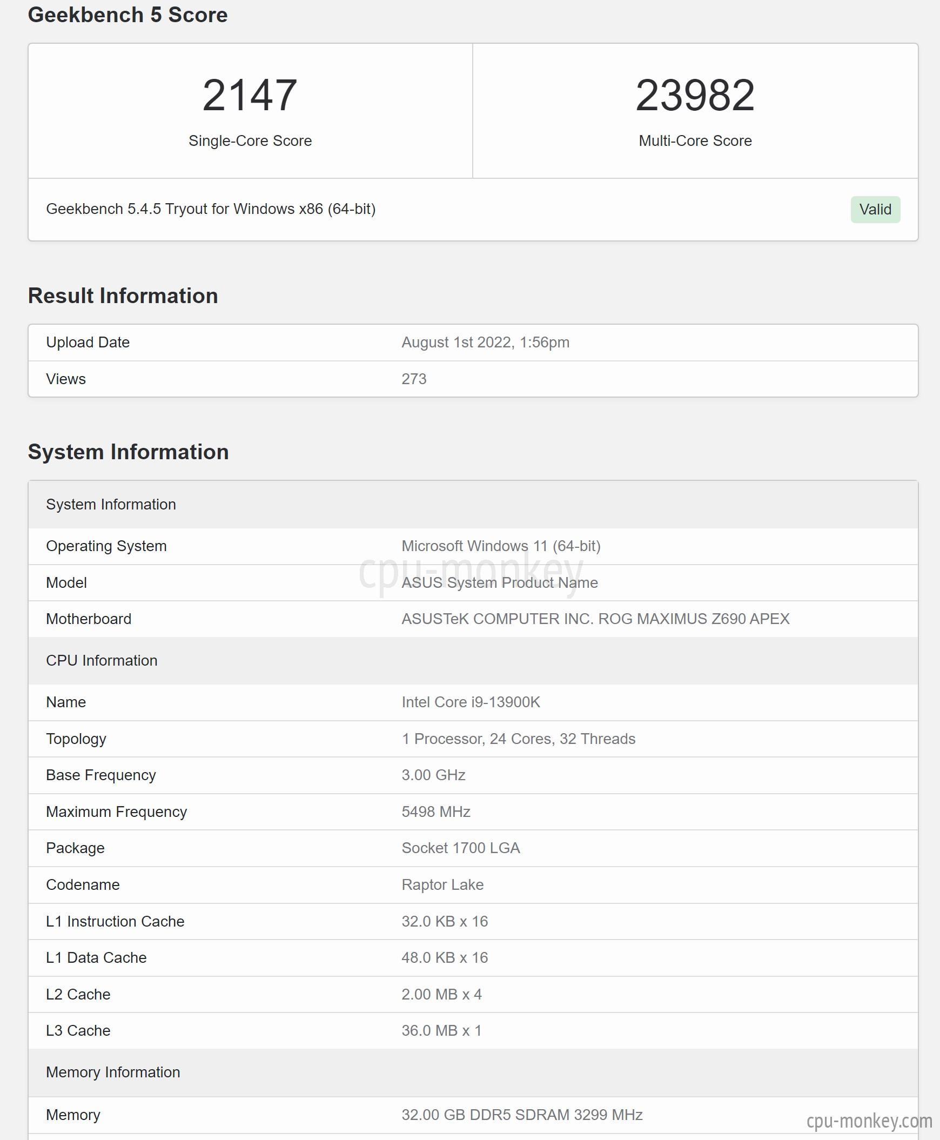Click the Memory 32.00 GB DDR5 value

coord(522,1115)
